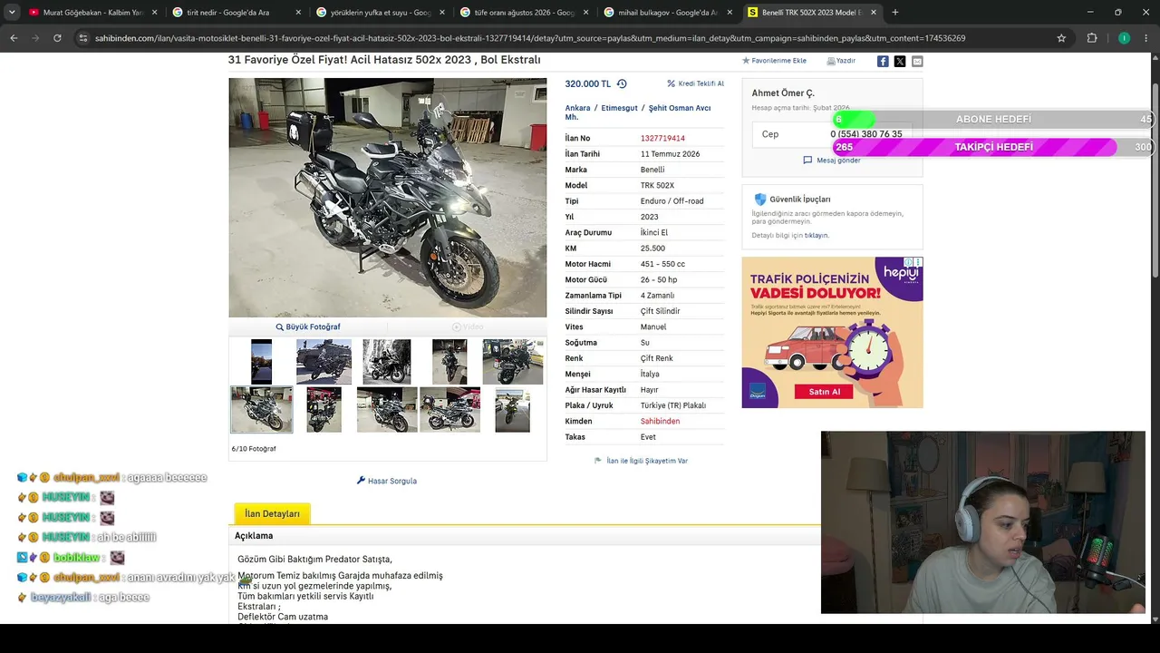Share the listing by email icon
The width and height of the screenshot is (1160, 653).
click(x=917, y=61)
